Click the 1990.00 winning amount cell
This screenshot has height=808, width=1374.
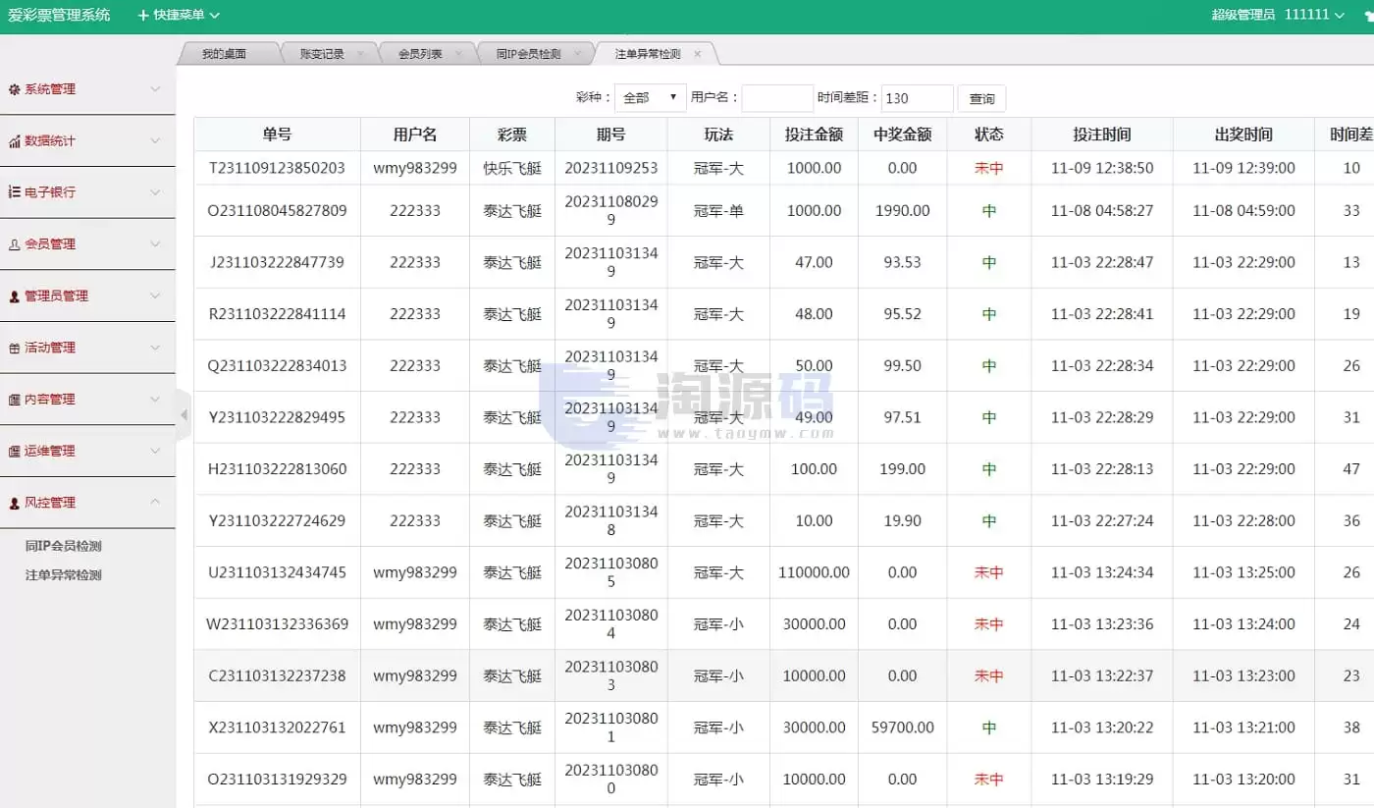click(x=902, y=211)
